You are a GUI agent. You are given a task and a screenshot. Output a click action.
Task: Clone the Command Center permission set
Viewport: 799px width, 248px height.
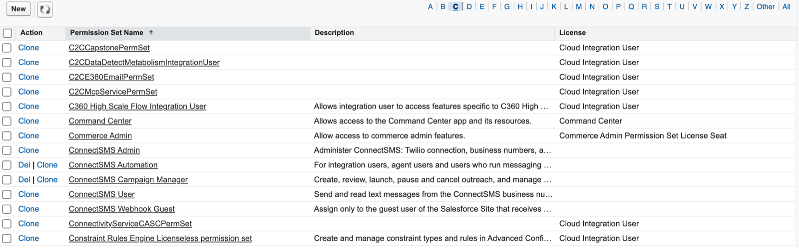[x=28, y=121]
